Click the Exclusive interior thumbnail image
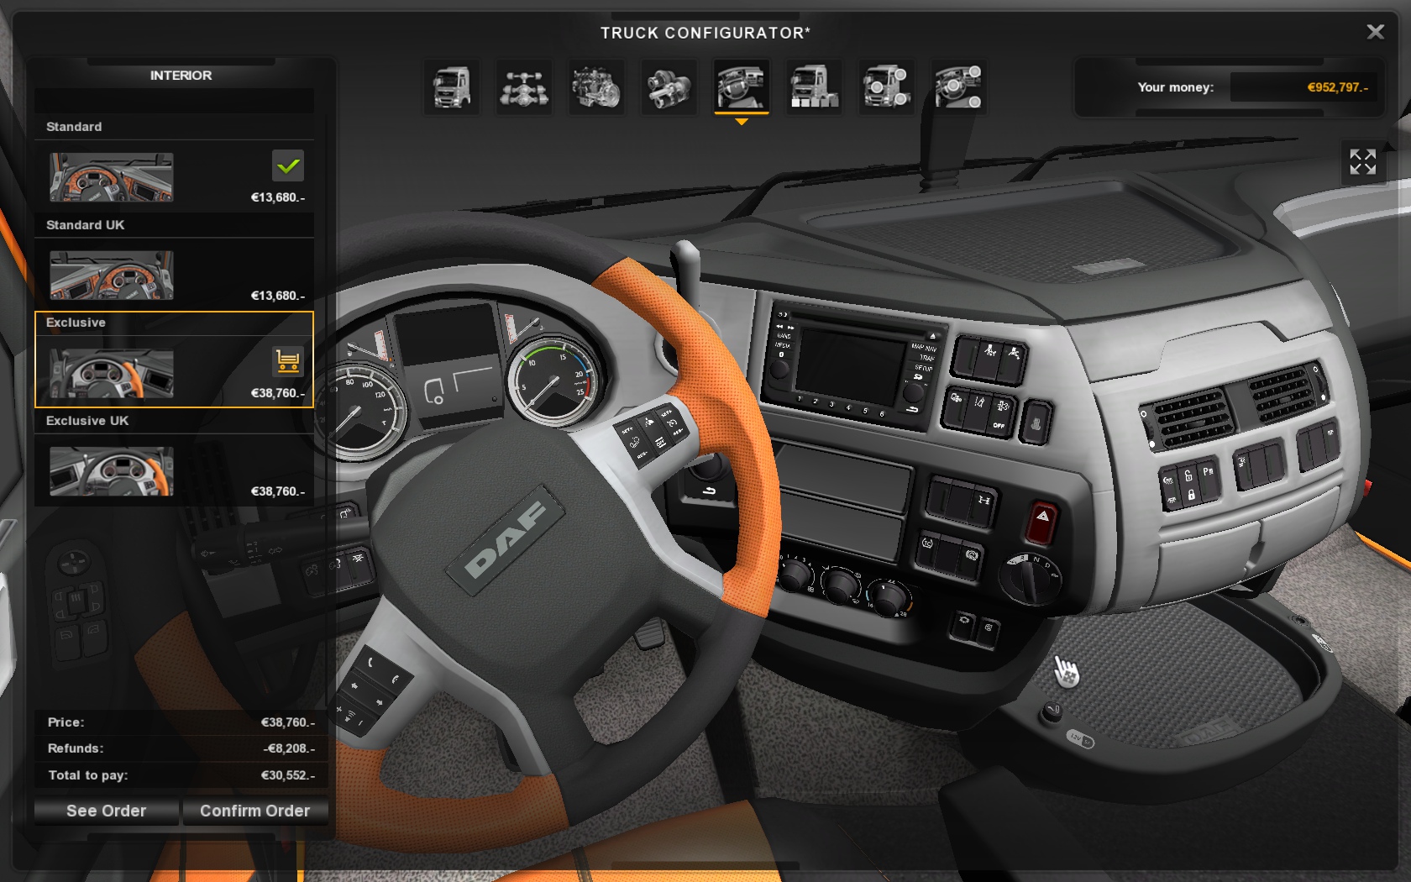1411x882 pixels. [x=112, y=373]
